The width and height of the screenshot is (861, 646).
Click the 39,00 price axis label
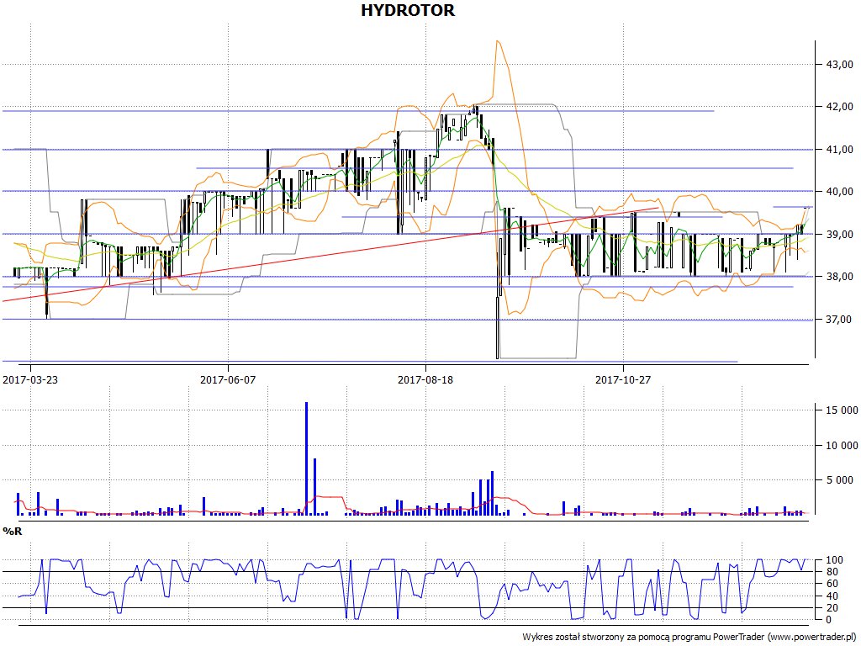pyautogui.click(x=840, y=234)
